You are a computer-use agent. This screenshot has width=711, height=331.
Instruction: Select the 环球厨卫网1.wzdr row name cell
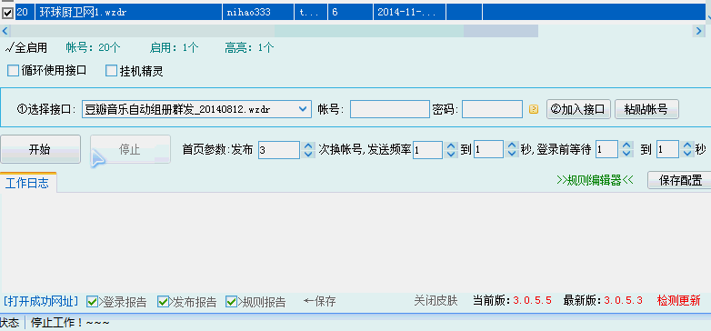coord(129,13)
